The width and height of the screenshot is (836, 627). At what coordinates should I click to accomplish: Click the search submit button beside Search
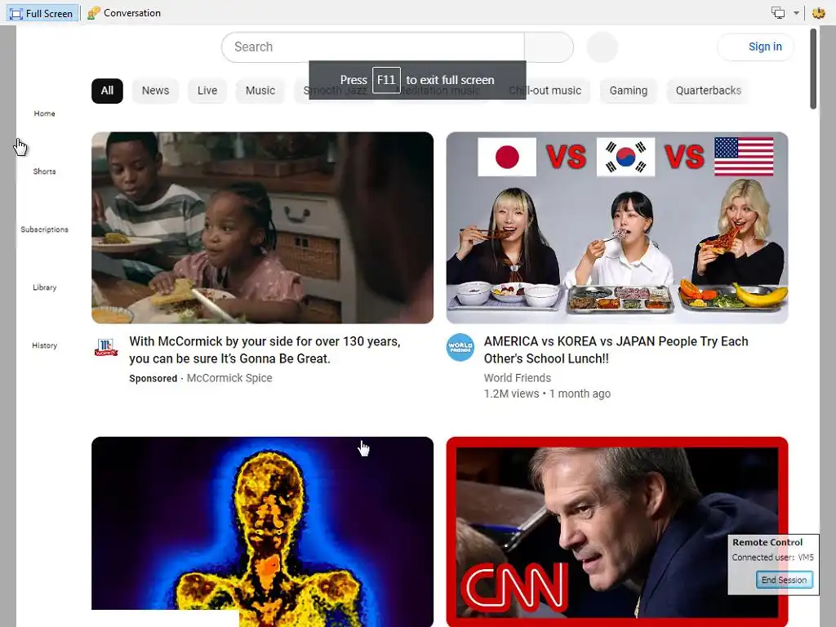click(x=549, y=47)
